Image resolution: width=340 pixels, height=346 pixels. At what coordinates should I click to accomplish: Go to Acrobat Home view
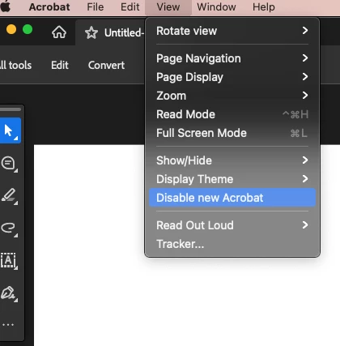(x=59, y=32)
